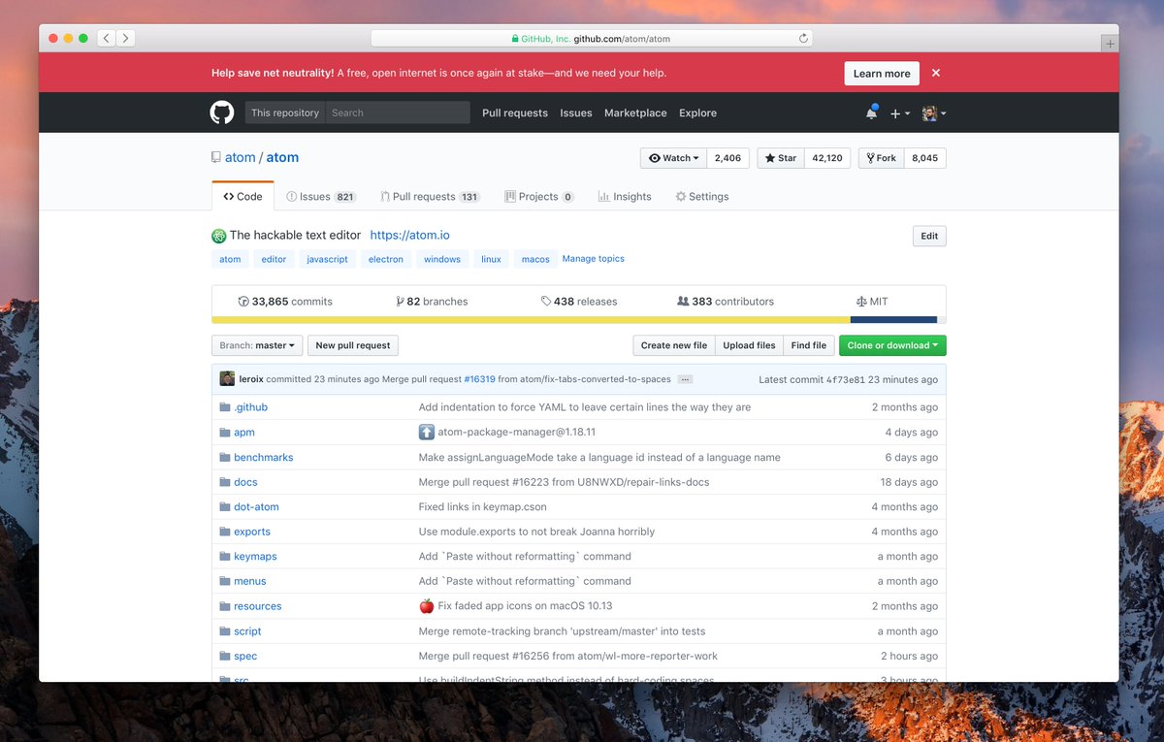Click the GitHub Octocat logo
Screen dimensions: 1164x742
tap(222, 113)
